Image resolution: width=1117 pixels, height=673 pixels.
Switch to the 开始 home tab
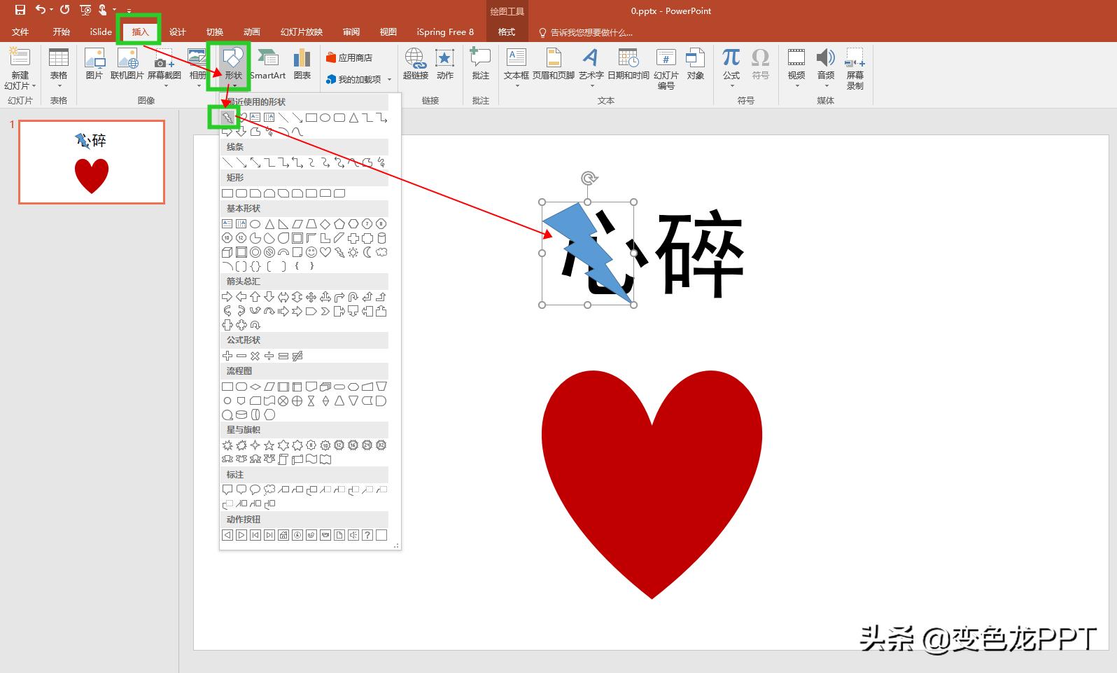pos(62,32)
